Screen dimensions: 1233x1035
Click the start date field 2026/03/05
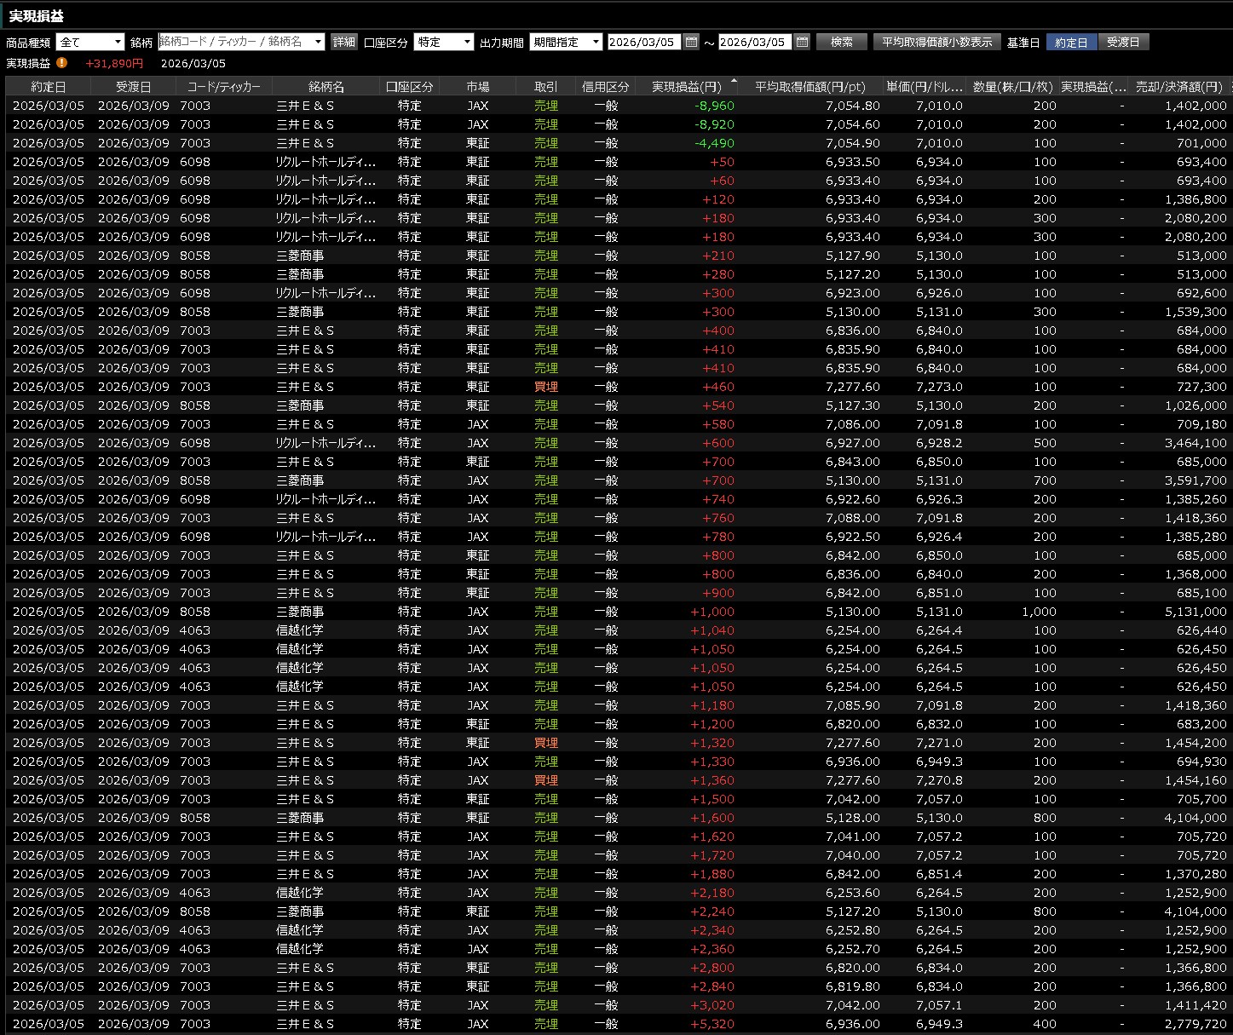[642, 42]
